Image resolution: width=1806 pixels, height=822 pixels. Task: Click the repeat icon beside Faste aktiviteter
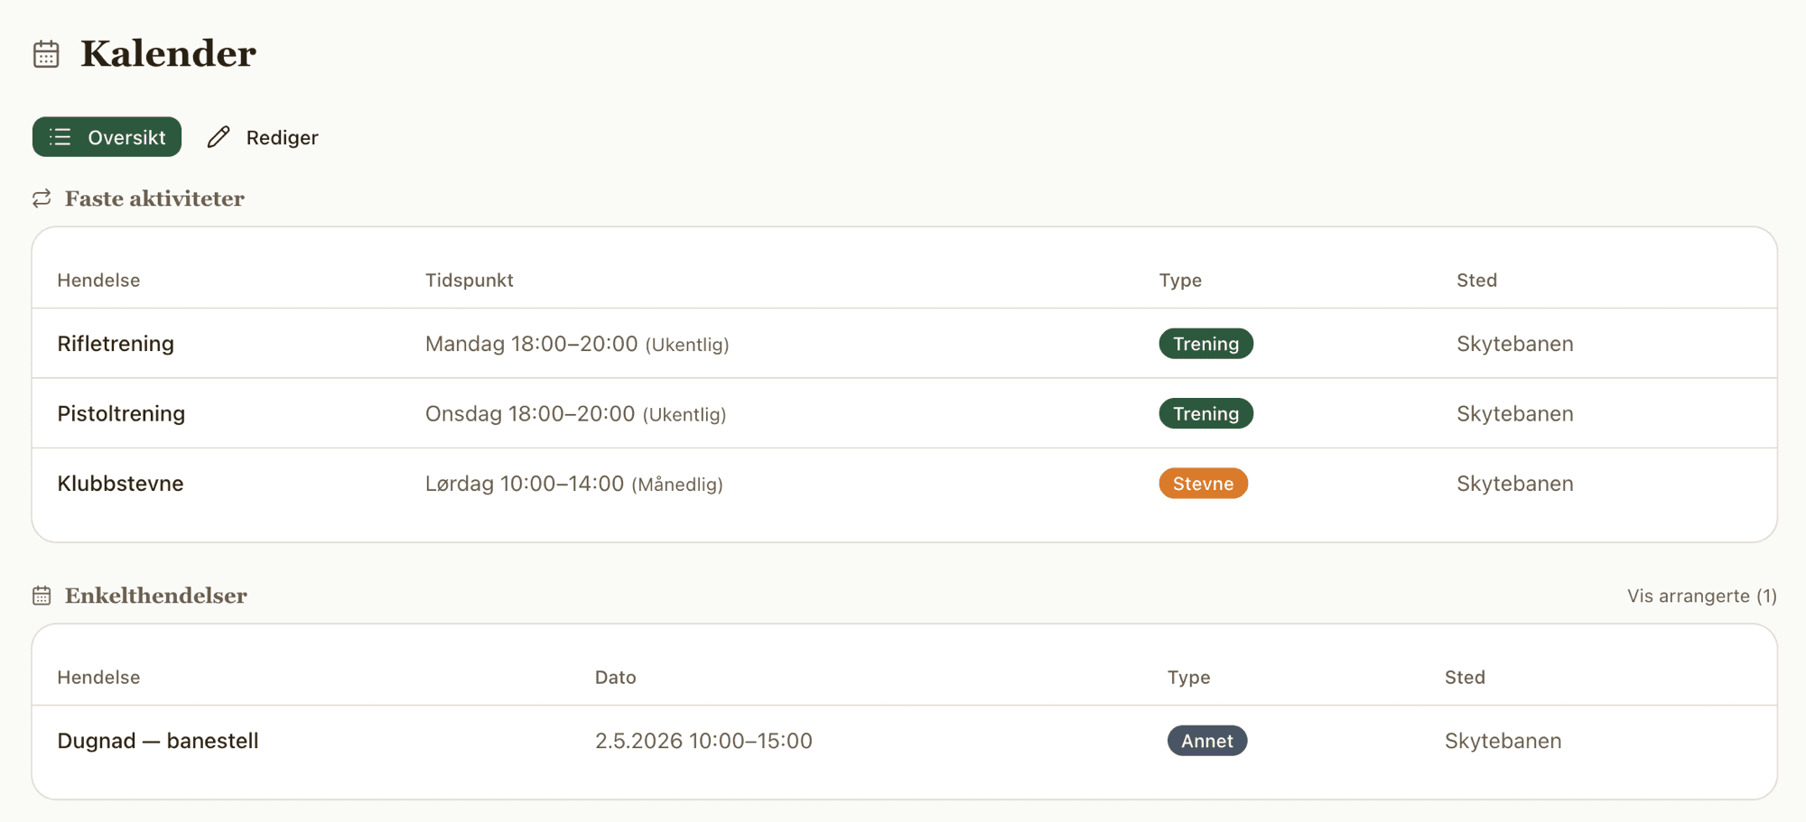coord(42,199)
